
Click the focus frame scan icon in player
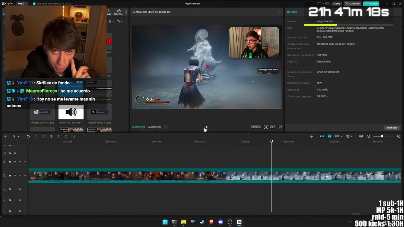[x=266, y=127]
